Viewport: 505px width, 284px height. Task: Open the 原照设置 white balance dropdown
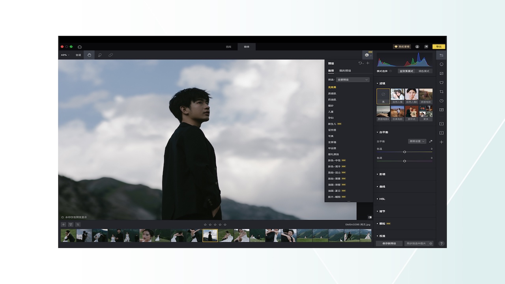tap(417, 141)
